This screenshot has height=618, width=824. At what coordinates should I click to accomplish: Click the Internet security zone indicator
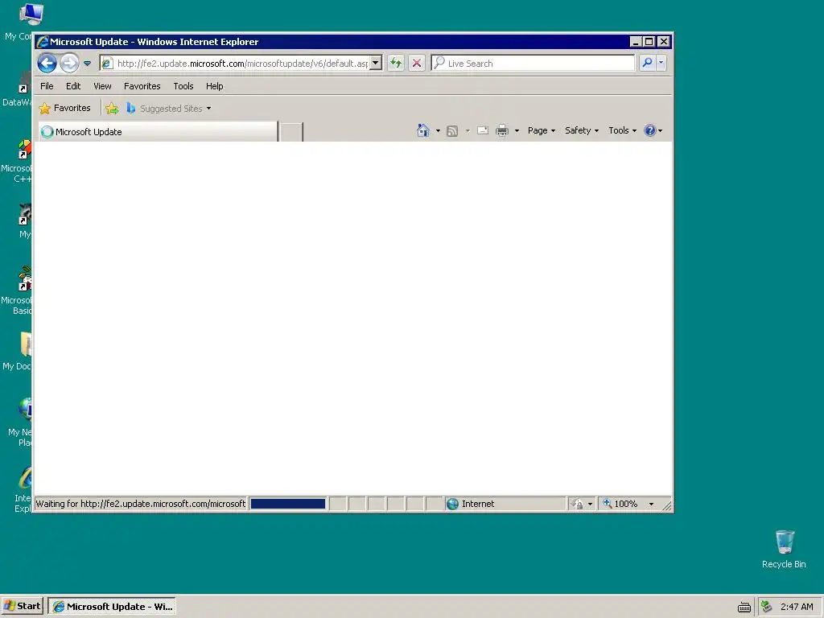click(505, 504)
